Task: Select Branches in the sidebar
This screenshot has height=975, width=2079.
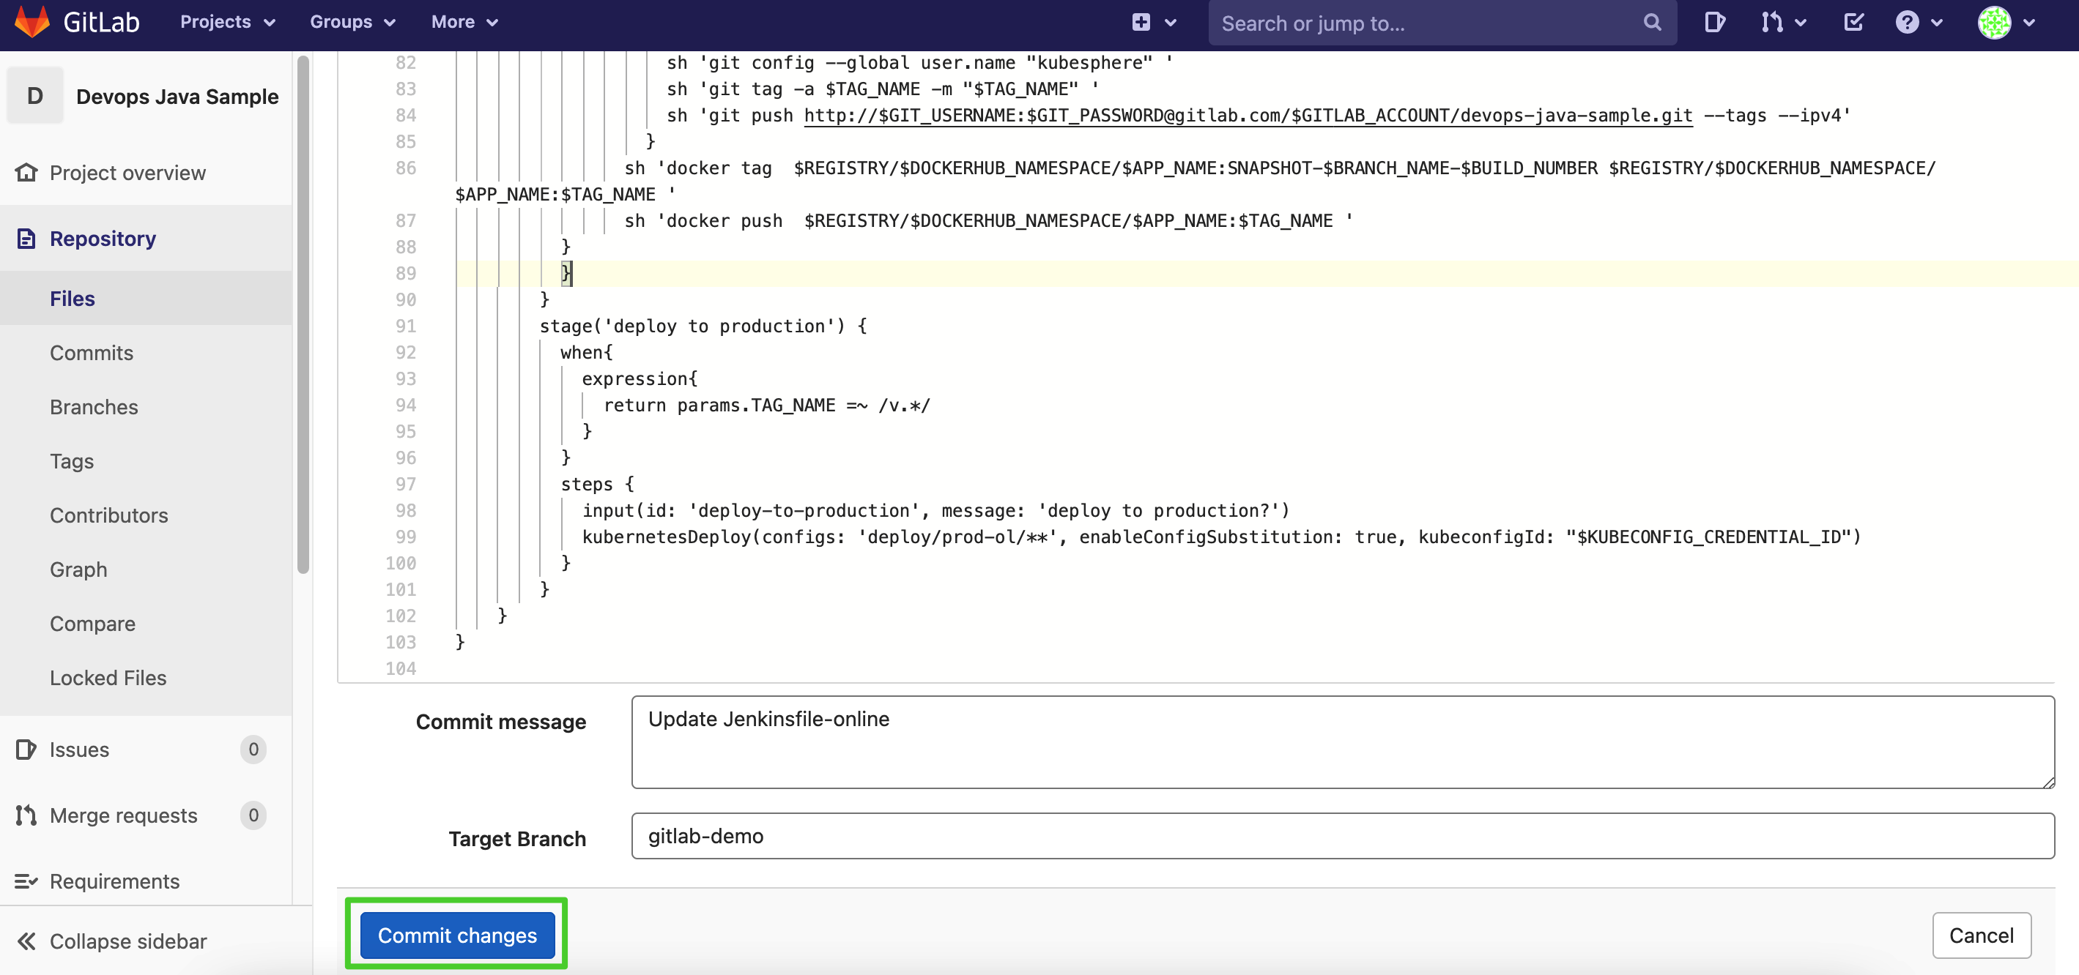Action: (x=94, y=406)
